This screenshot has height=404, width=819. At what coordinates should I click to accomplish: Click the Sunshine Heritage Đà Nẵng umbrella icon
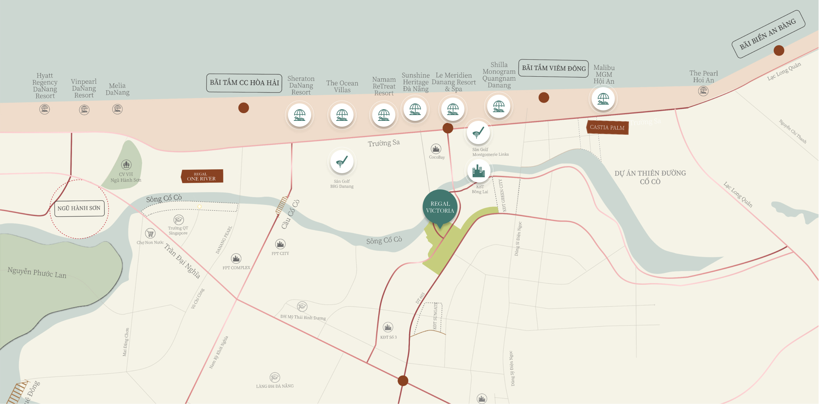pyautogui.click(x=415, y=109)
